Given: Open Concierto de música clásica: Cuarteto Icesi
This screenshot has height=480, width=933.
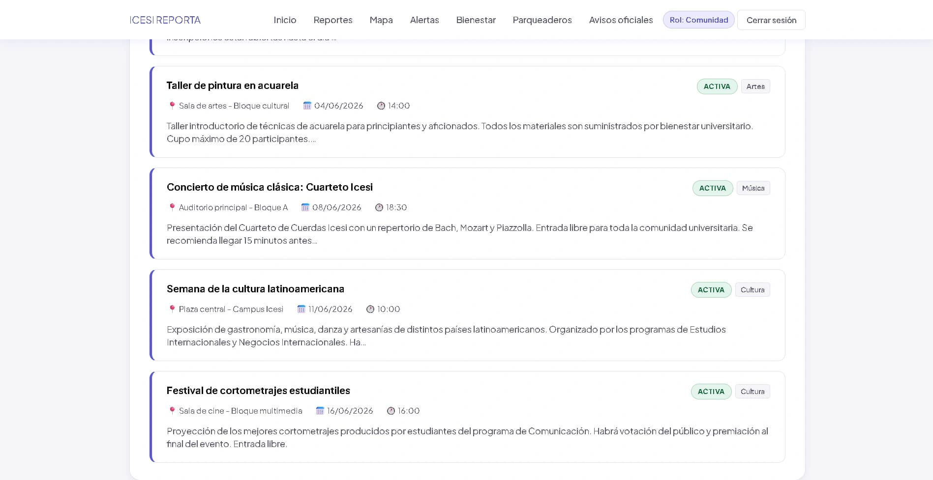Looking at the screenshot, I should click(270, 187).
